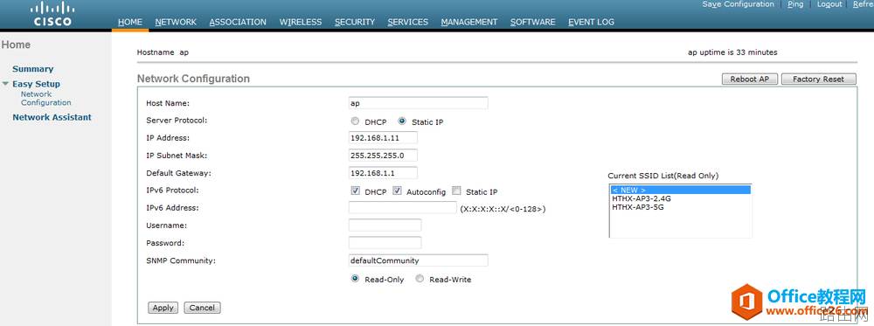Open Summary in the sidebar
This screenshot has width=874, height=326.
[x=33, y=69]
